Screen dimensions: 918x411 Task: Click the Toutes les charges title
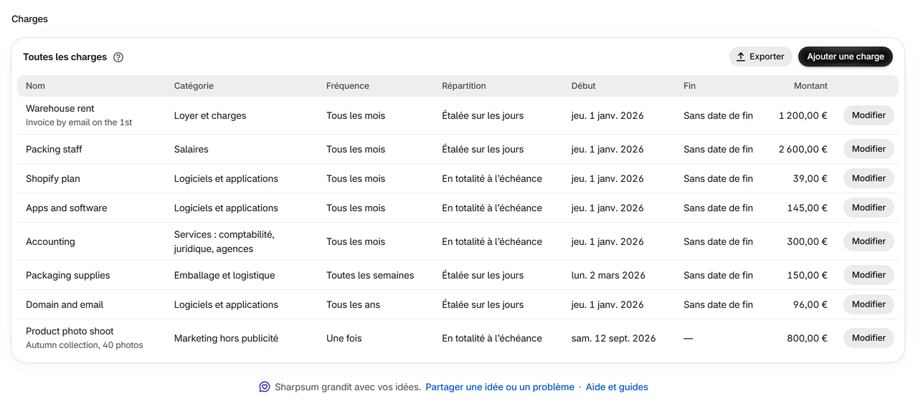pyautogui.click(x=65, y=57)
